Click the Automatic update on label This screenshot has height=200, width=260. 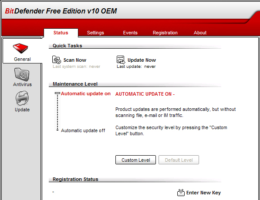[x=86, y=93]
